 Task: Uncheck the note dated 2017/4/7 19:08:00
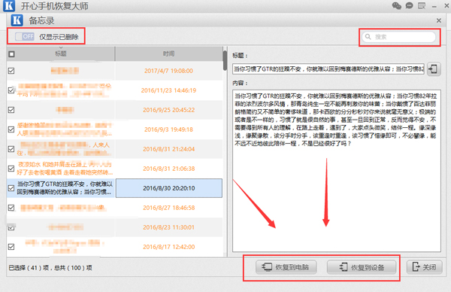pos(11,71)
